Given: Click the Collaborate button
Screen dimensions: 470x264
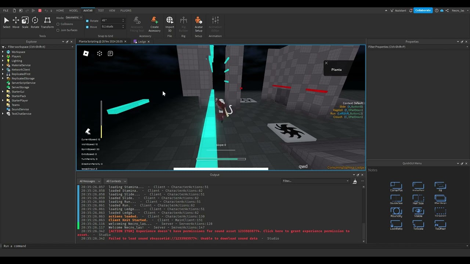Looking at the screenshot, I should 423,11.
